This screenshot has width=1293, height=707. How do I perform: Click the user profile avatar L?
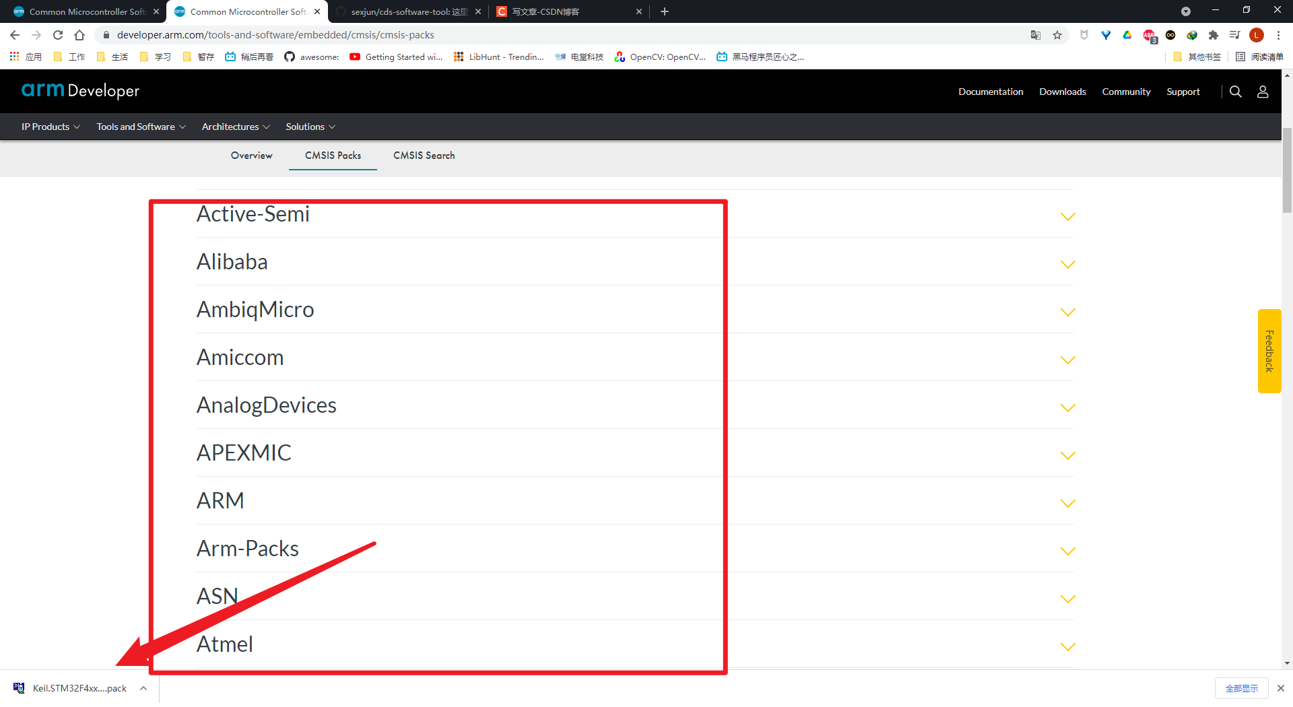[1257, 35]
